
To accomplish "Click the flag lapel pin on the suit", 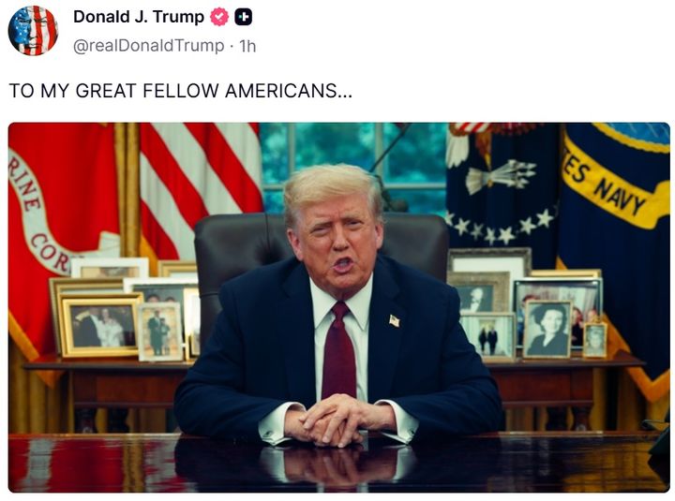I will click(395, 321).
